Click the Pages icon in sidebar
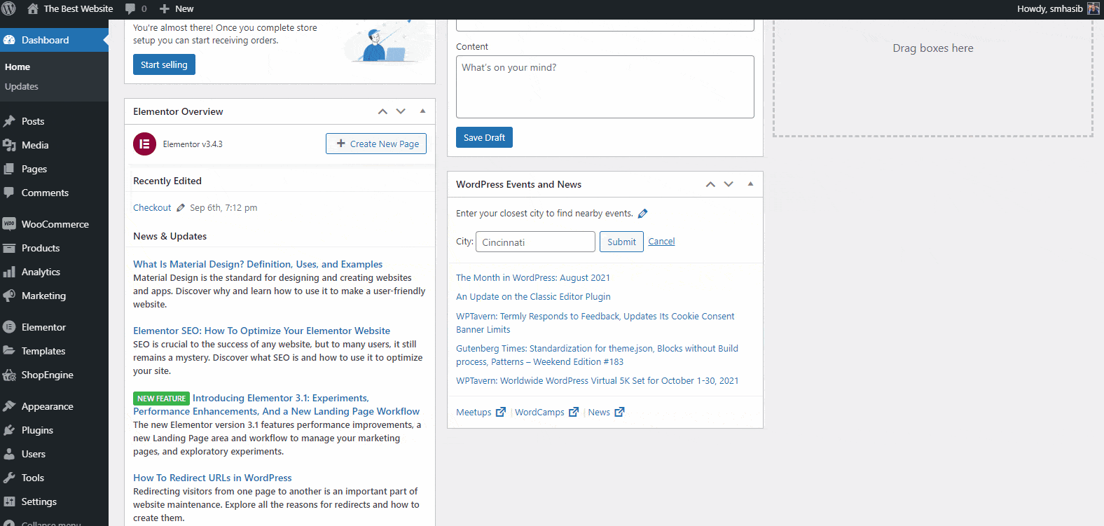Viewport: 1104px width, 526px height. pos(9,169)
